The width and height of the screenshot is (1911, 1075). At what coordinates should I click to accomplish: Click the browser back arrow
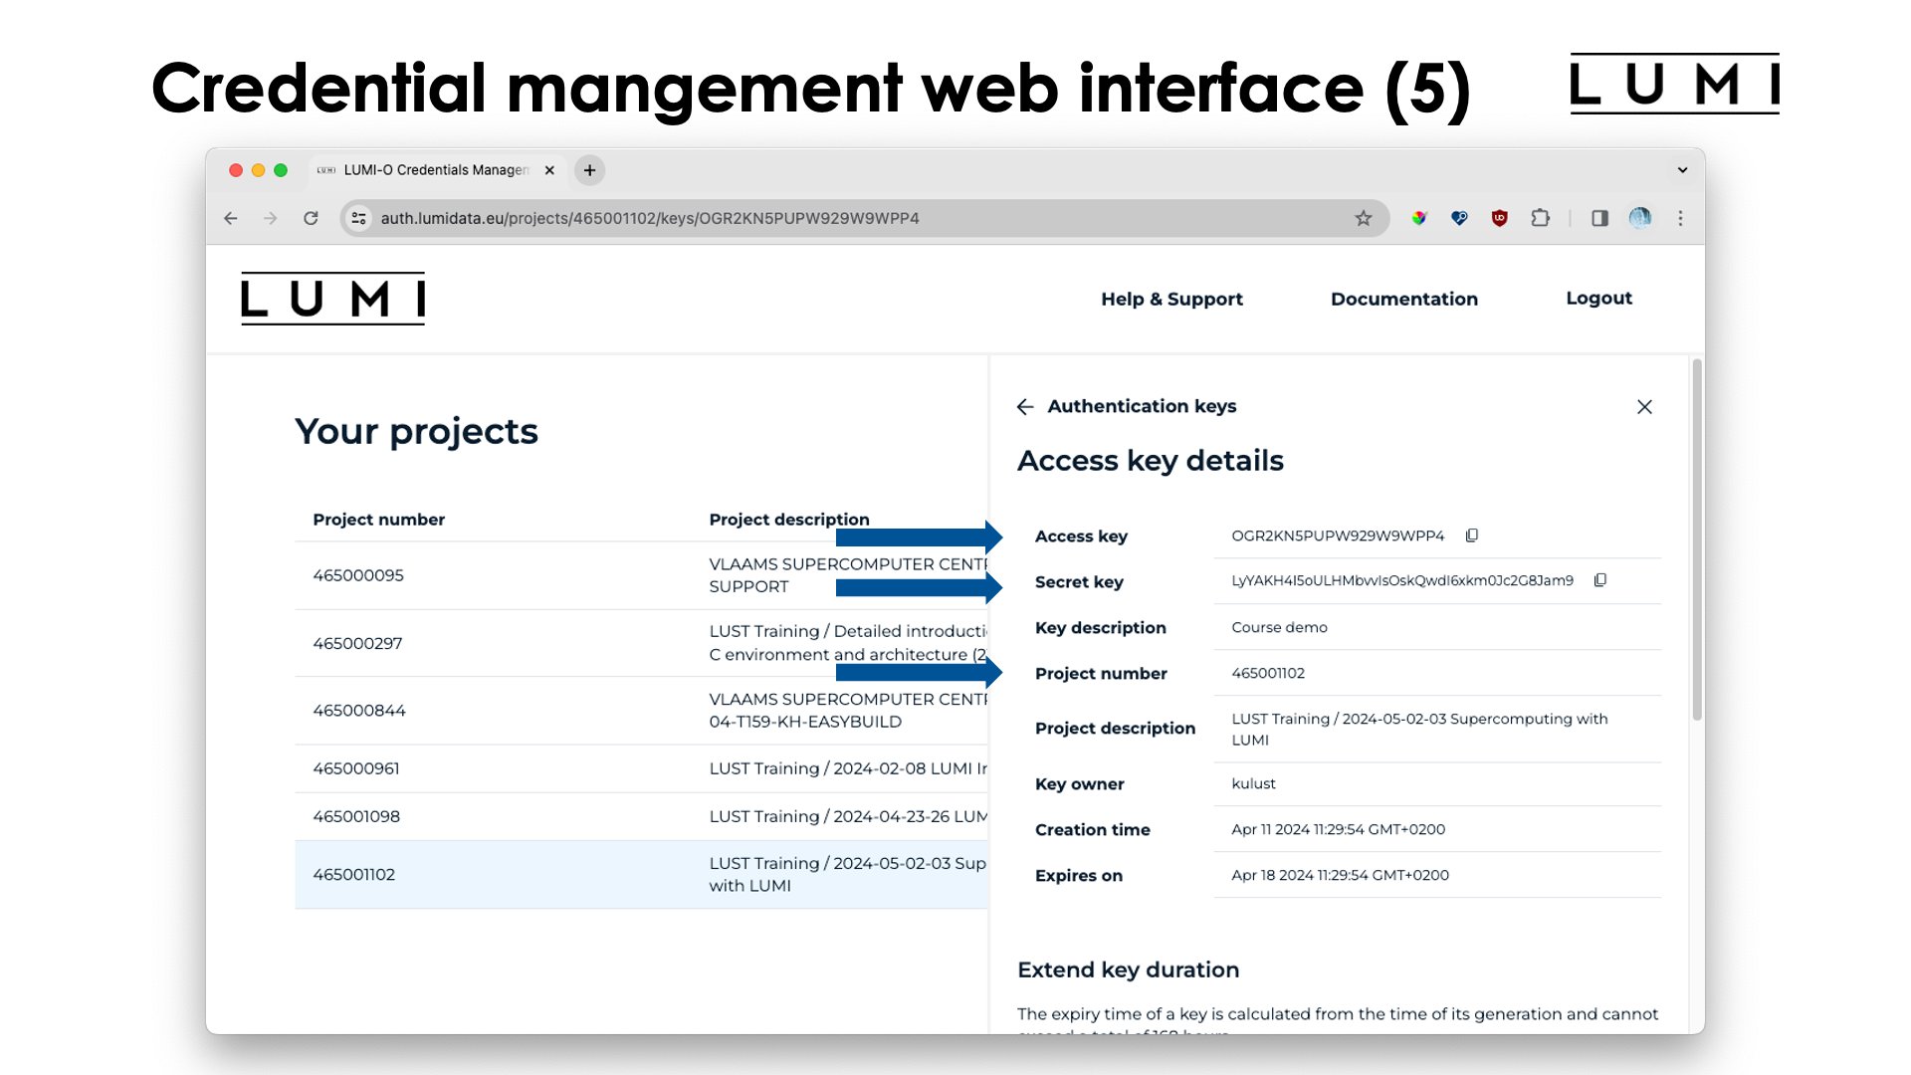(231, 218)
